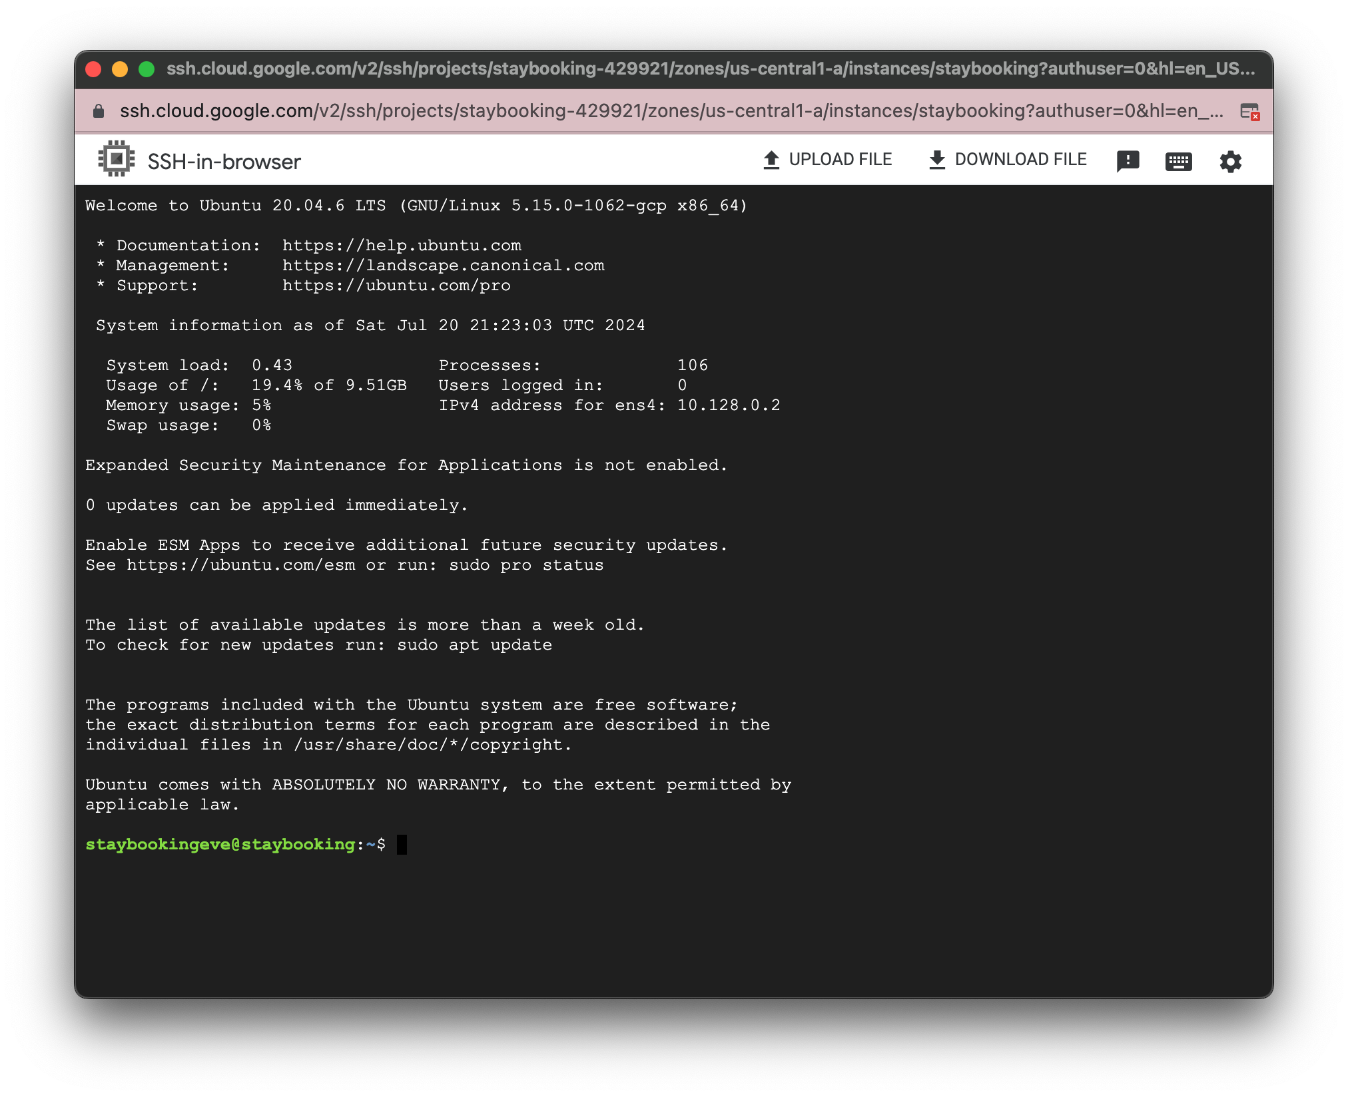Click the SSH-in-browser chip icon
The height and width of the screenshot is (1097, 1348).
[x=114, y=160]
